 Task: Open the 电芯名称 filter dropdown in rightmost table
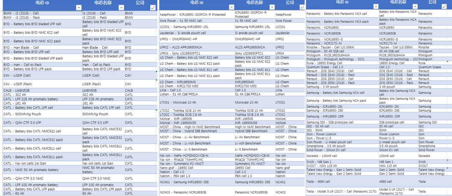[415, 7]
